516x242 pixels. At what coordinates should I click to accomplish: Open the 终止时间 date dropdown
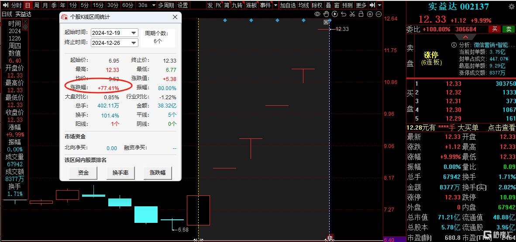click(x=134, y=43)
